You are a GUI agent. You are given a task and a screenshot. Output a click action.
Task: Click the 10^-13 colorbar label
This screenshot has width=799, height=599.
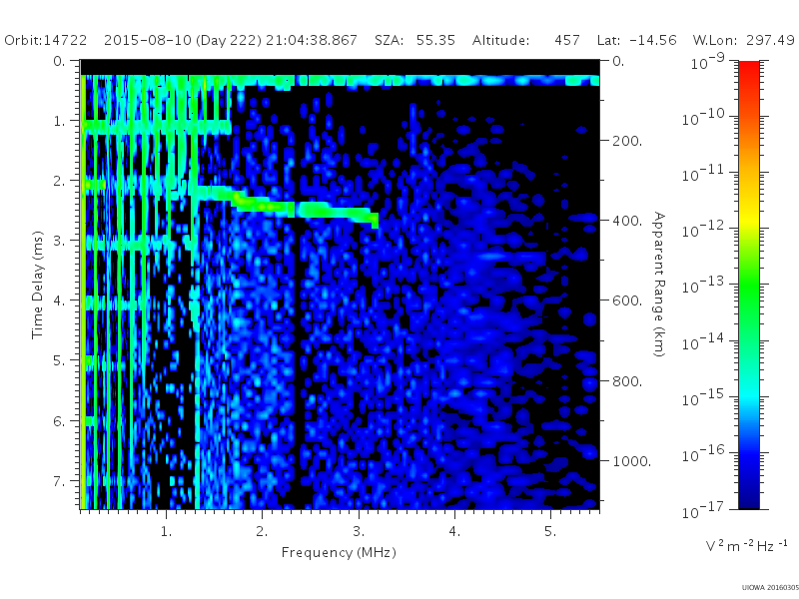(x=703, y=285)
